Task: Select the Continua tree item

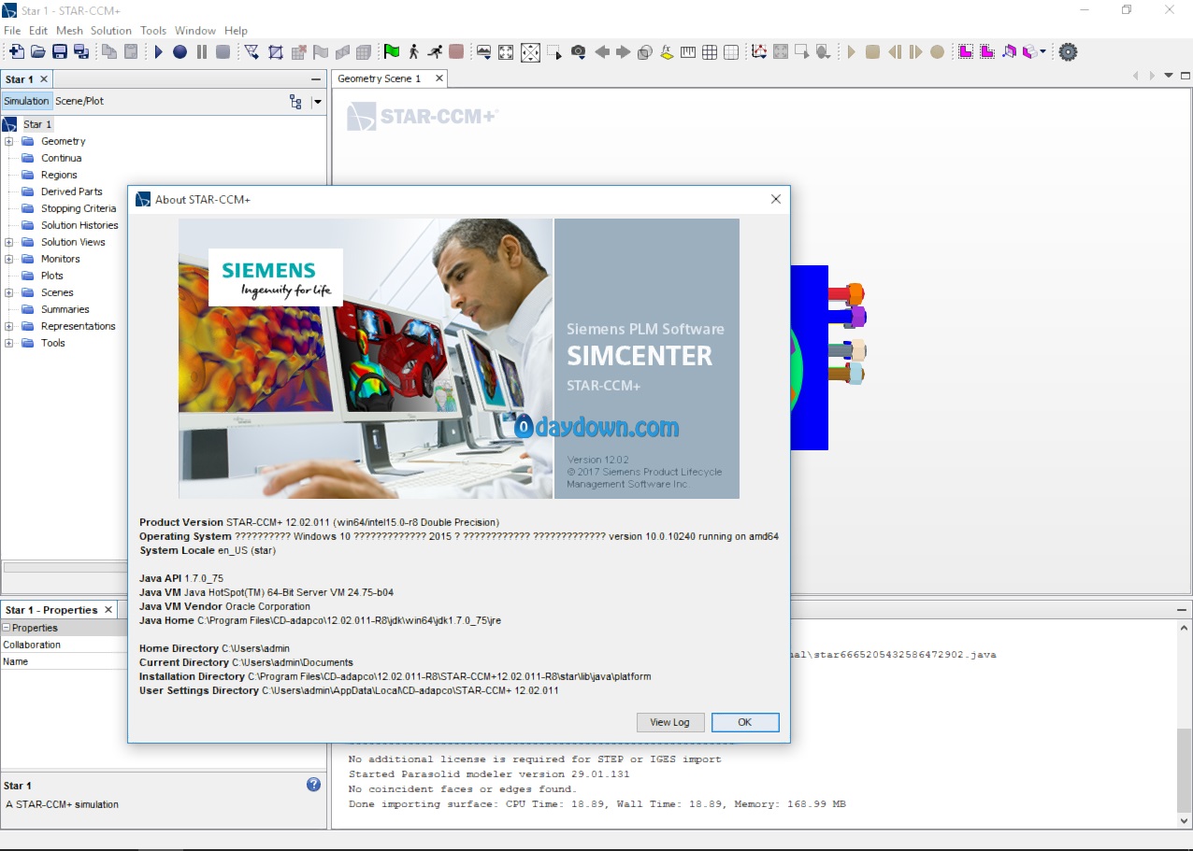Action: pos(61,158)
